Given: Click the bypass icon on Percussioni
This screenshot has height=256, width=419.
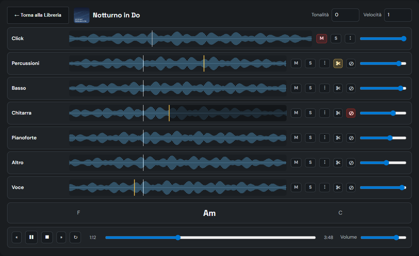Looking at the screenshot, I should (351, 63).
